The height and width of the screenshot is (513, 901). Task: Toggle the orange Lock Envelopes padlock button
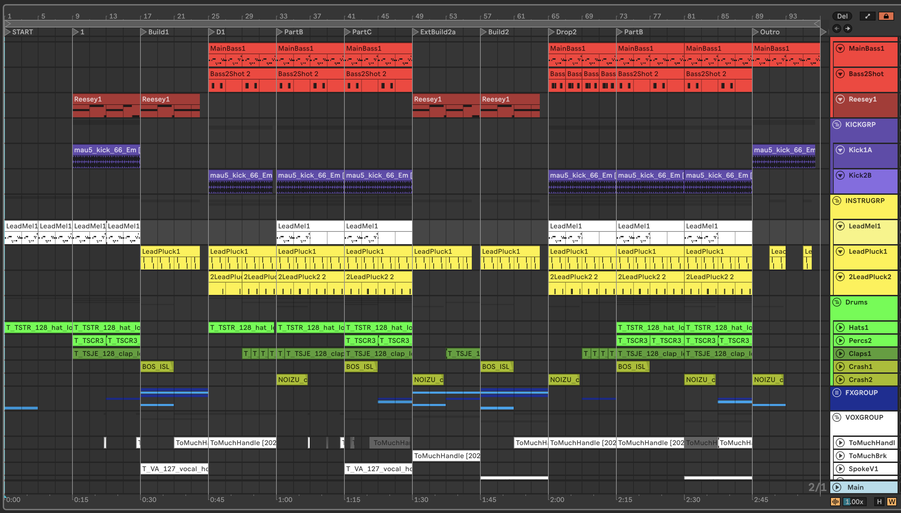886,16
